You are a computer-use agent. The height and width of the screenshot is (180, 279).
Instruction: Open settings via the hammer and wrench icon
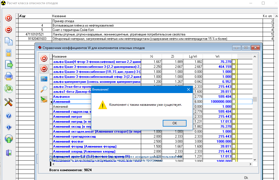9,102
